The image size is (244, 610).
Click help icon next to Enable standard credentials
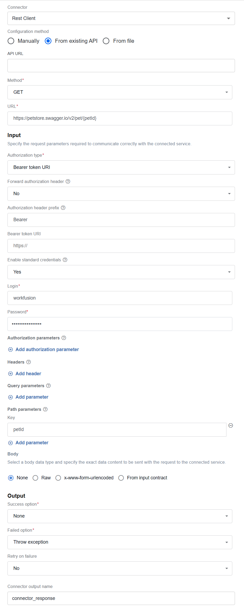tap(65, 260)
